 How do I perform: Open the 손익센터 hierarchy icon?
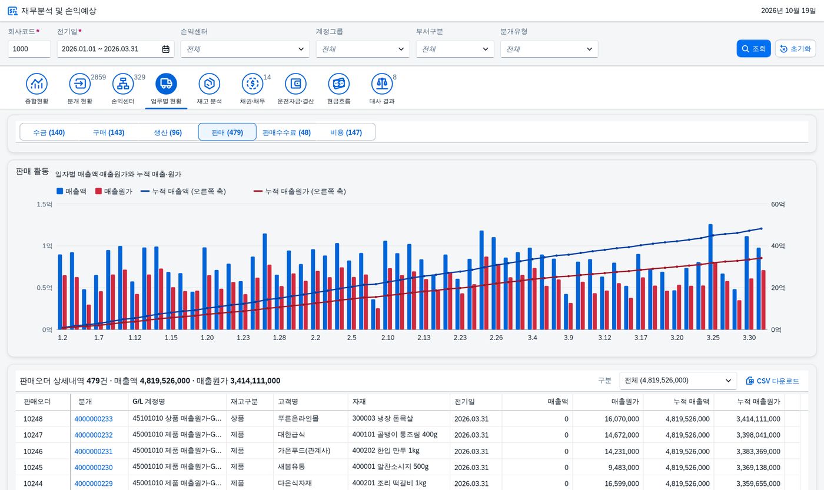123,84
